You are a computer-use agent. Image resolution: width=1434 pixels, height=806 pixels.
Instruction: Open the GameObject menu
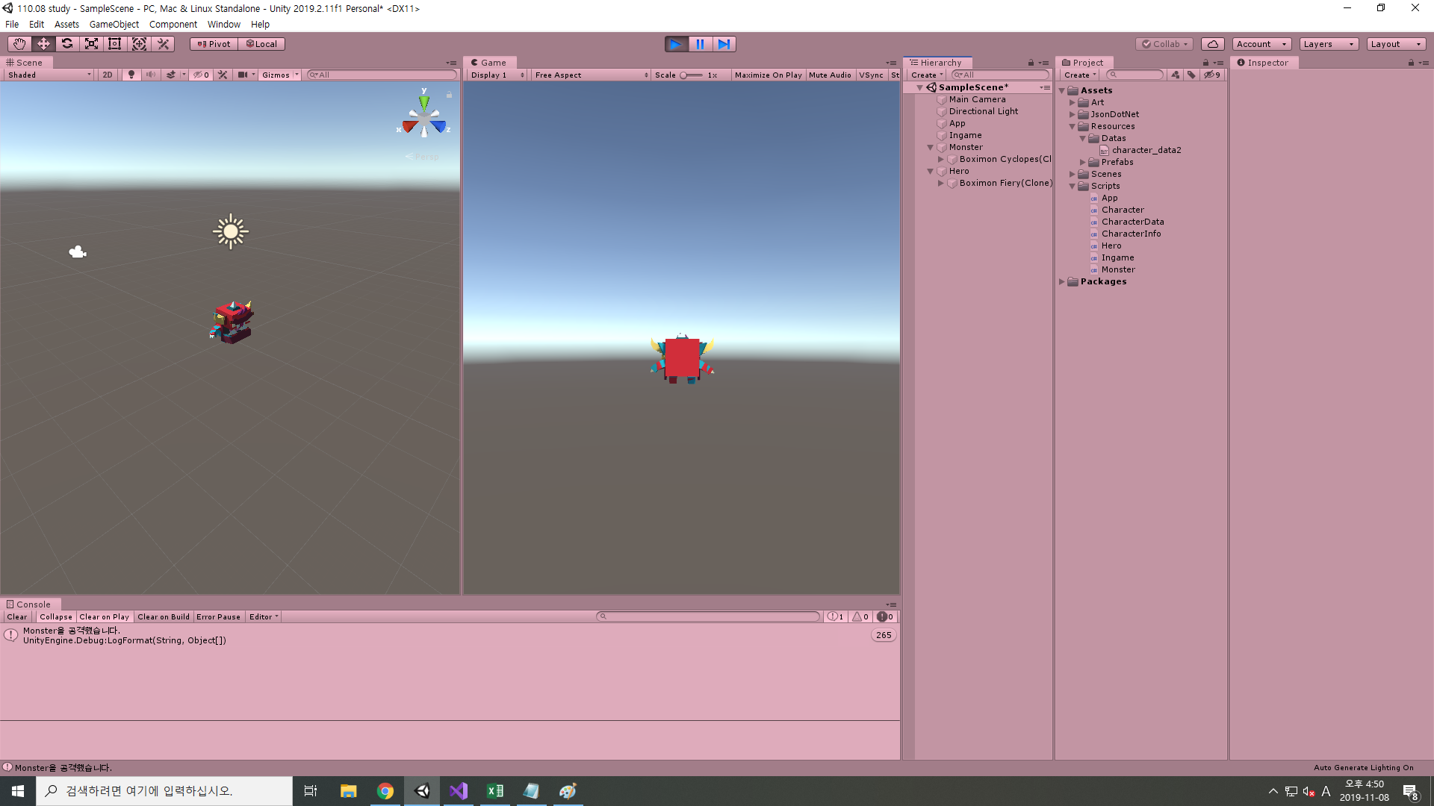(114, 24)
